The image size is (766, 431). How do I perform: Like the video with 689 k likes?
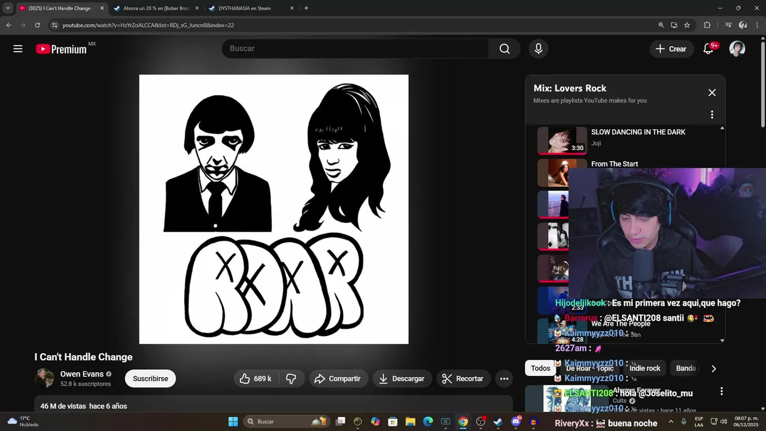(256, 378)
